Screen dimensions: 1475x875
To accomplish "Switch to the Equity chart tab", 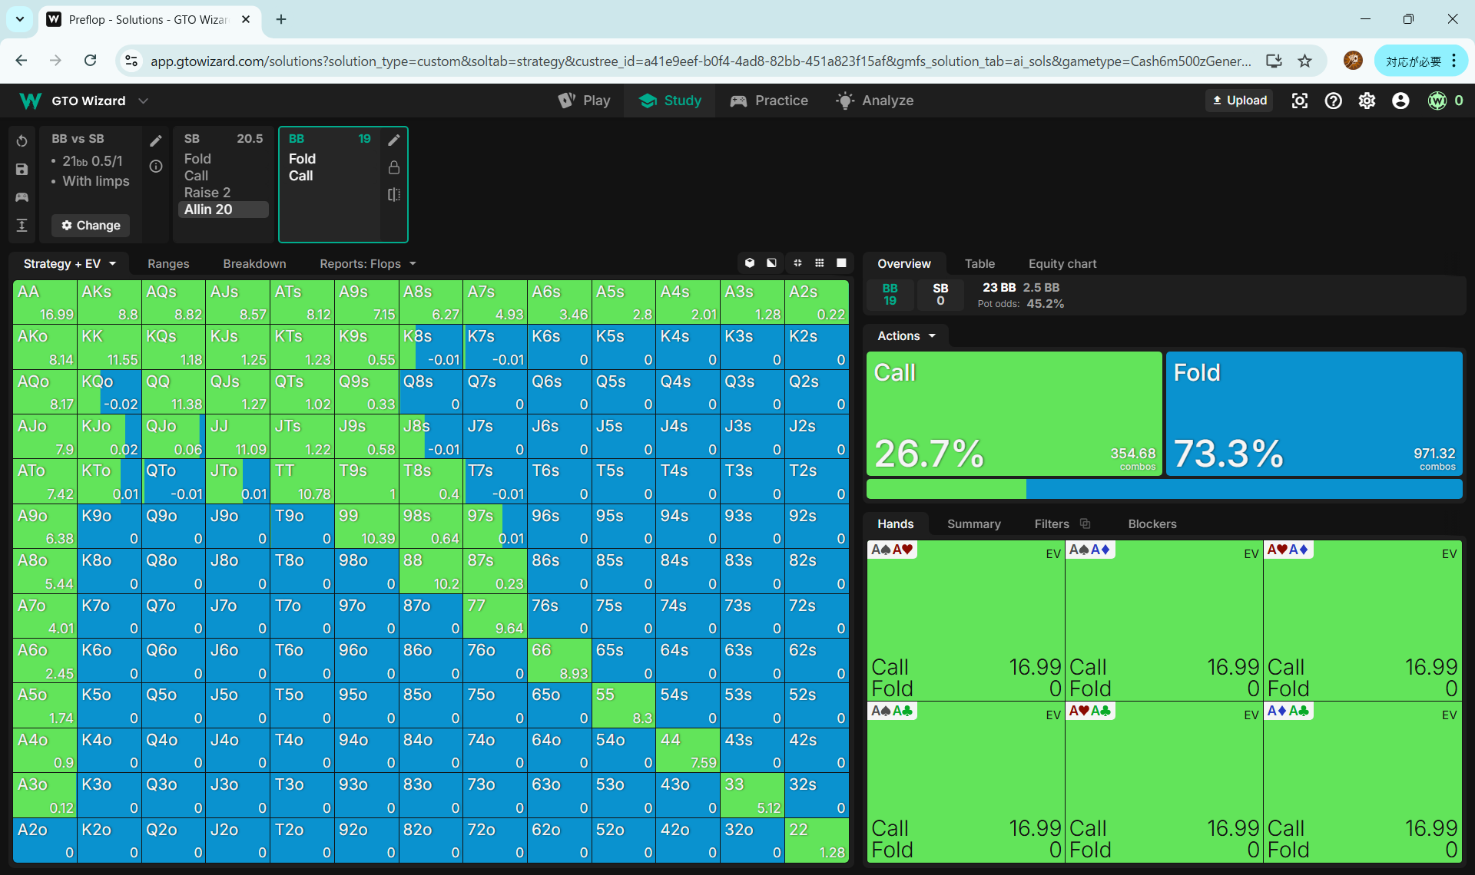I will point(1062,263).
